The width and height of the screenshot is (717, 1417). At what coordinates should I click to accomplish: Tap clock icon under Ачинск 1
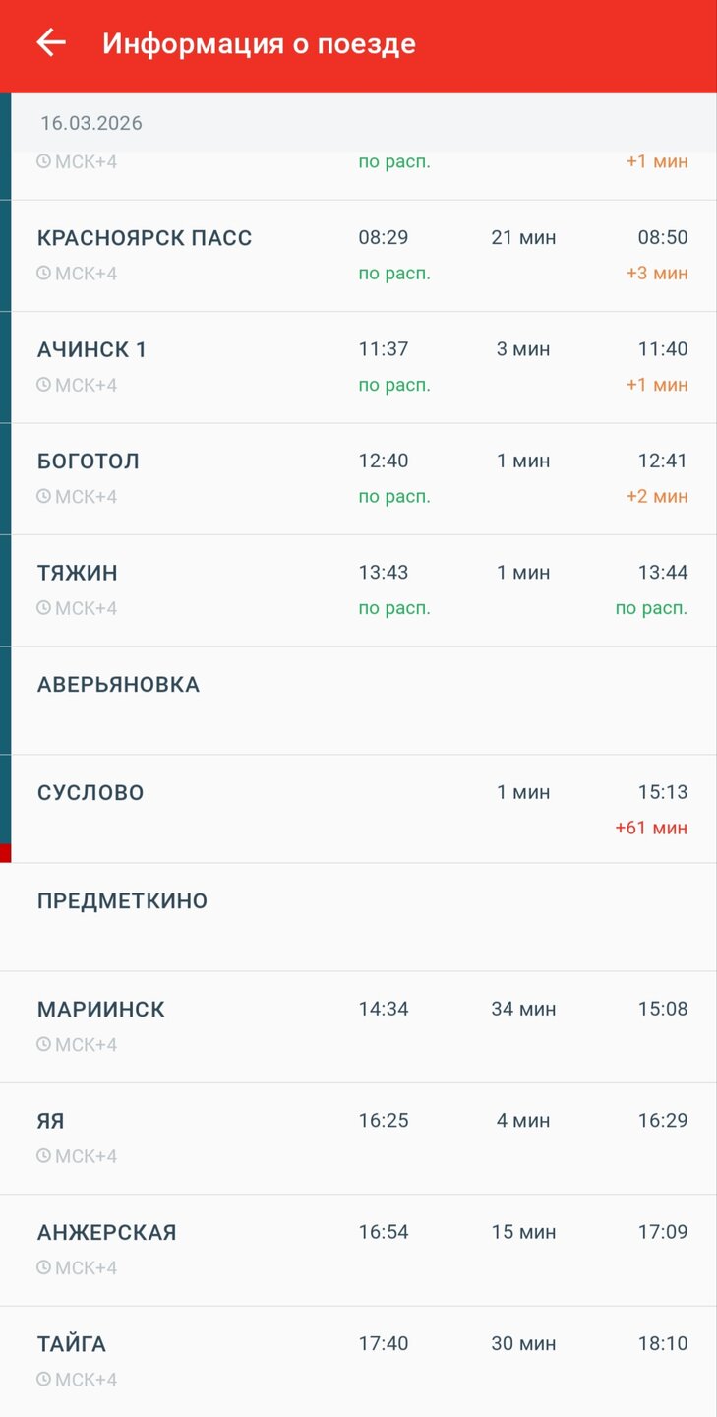43,385
